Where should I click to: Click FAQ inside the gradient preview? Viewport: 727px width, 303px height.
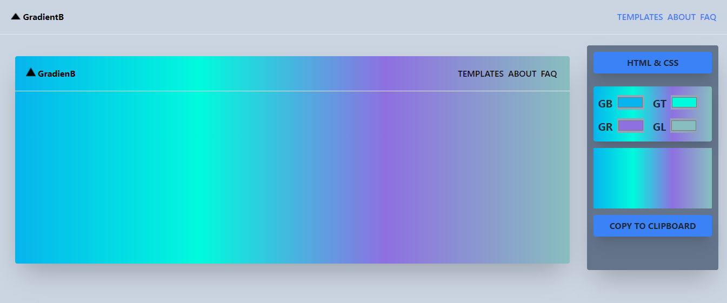[x=549, y=74]
